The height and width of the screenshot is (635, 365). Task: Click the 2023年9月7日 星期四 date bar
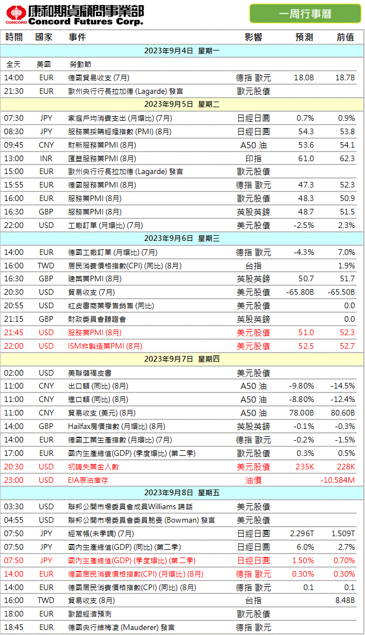[x=182, y=359]
